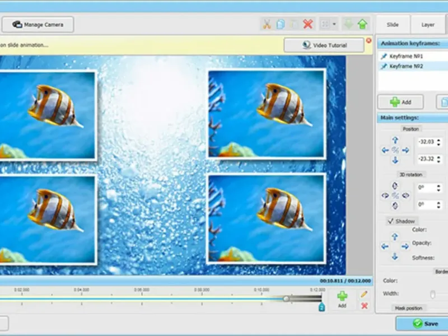448x336 pixels.
Task: Adjust the second 3D rotation spinner
Action: (439, 205)
